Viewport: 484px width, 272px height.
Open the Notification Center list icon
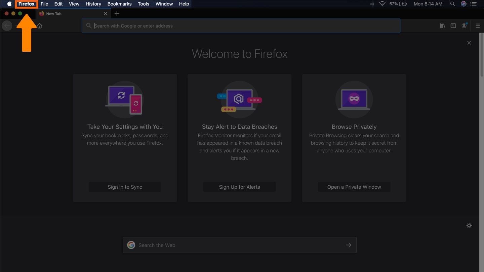pos(474,4)
